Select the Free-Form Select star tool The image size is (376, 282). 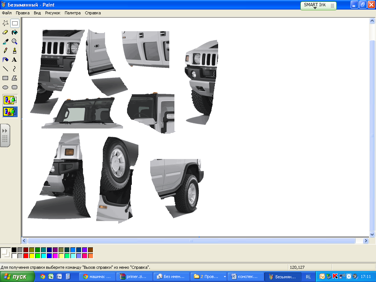pos(5,23)
